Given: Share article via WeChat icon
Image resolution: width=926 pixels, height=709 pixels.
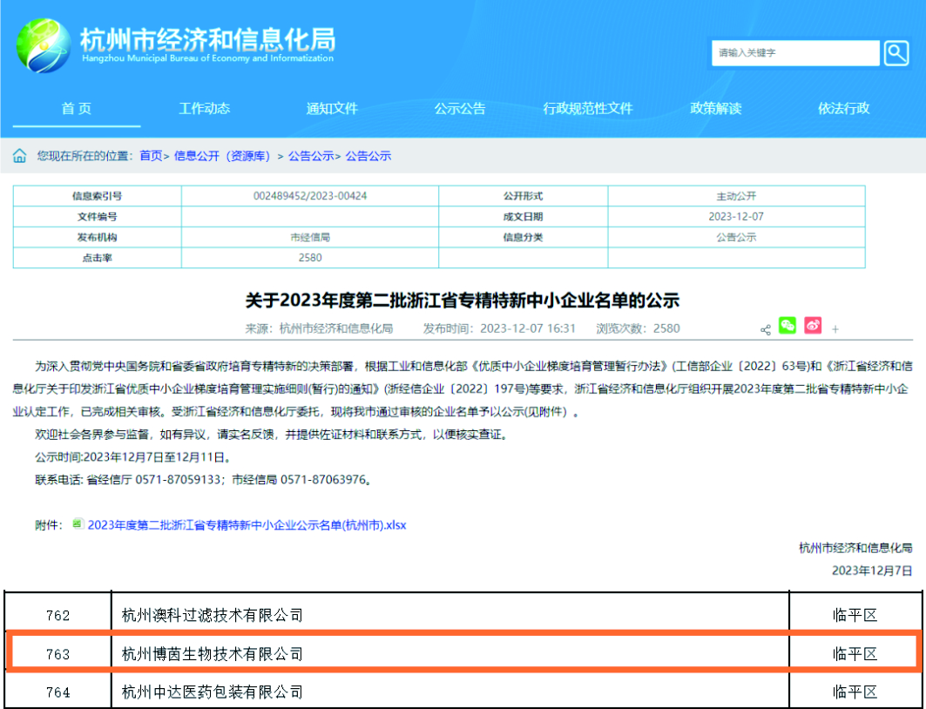Looking at the screenshot, I should [787, 326].
